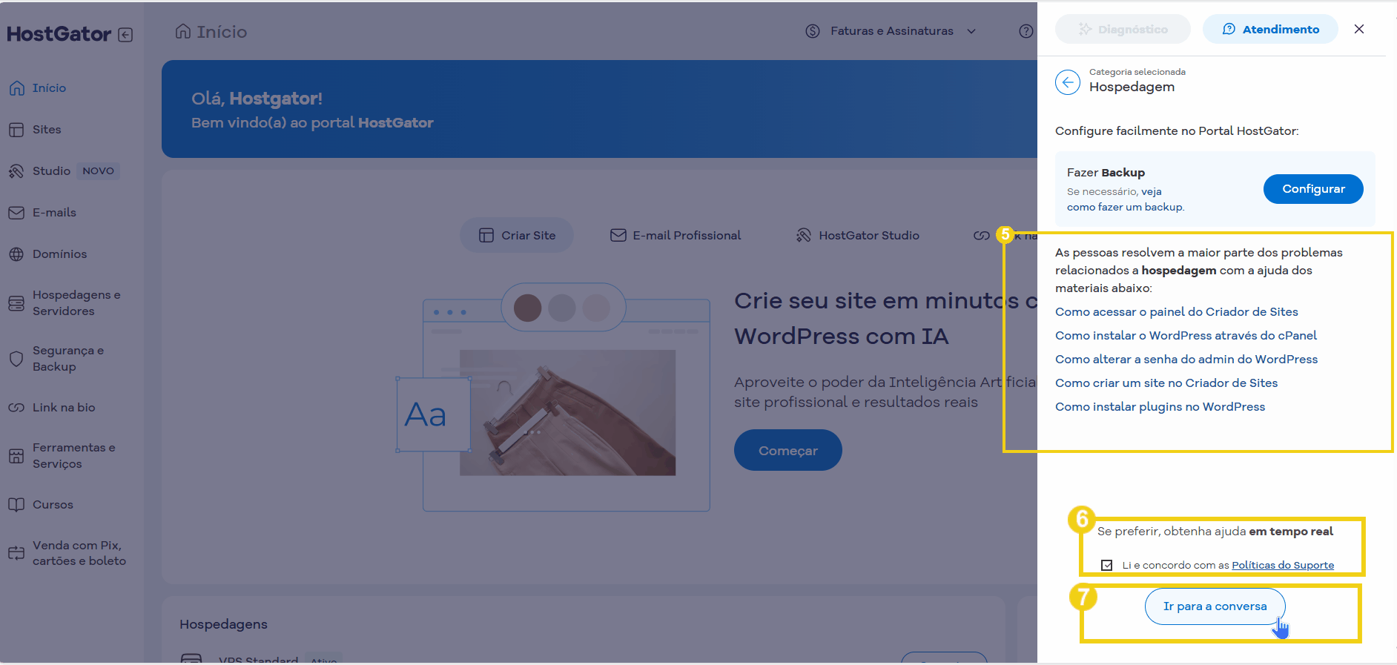The height and width of the screenshot is (665, 1397).
Task: Open 'Como alterar a senha do admin do WordPress'
Action: (1186, 360)
